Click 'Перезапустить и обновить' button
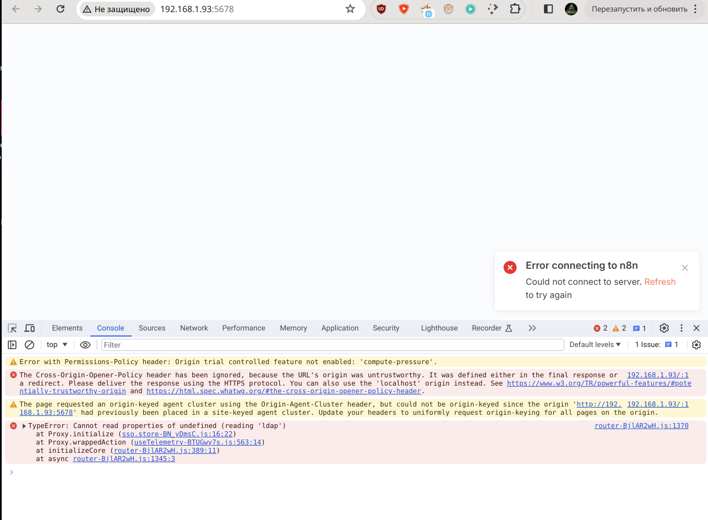This screenshot has height=520, width=708. pos(640,9)
